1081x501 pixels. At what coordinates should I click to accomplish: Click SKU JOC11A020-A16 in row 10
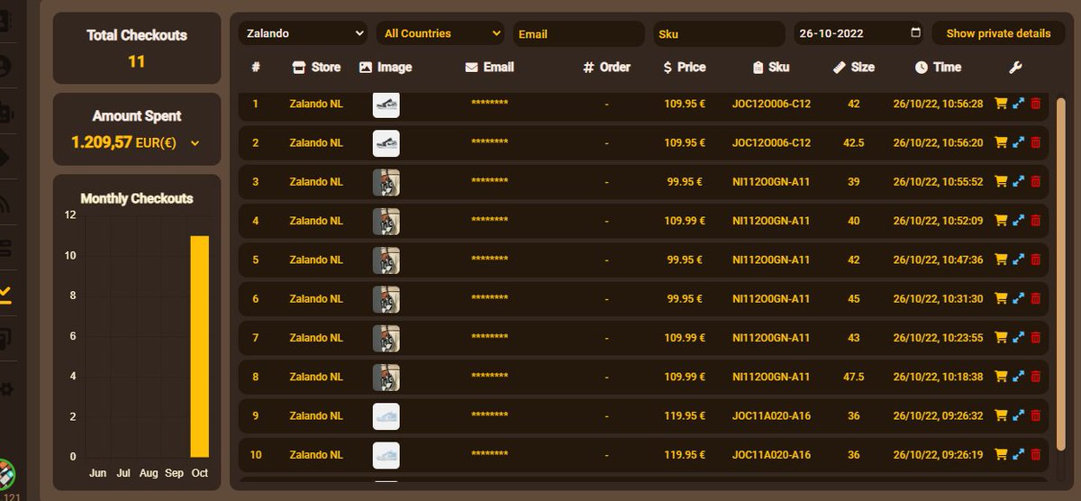pos(771,455)
